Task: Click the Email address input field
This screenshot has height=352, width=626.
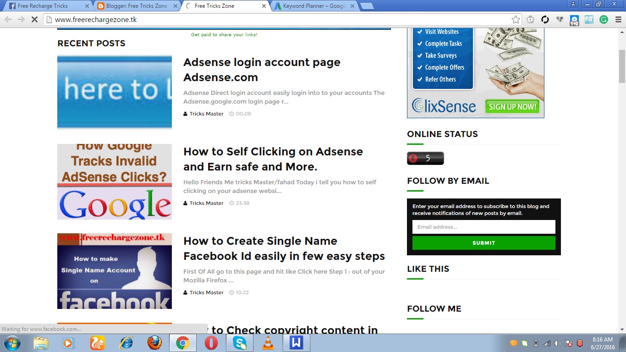Action: [483, 227]
